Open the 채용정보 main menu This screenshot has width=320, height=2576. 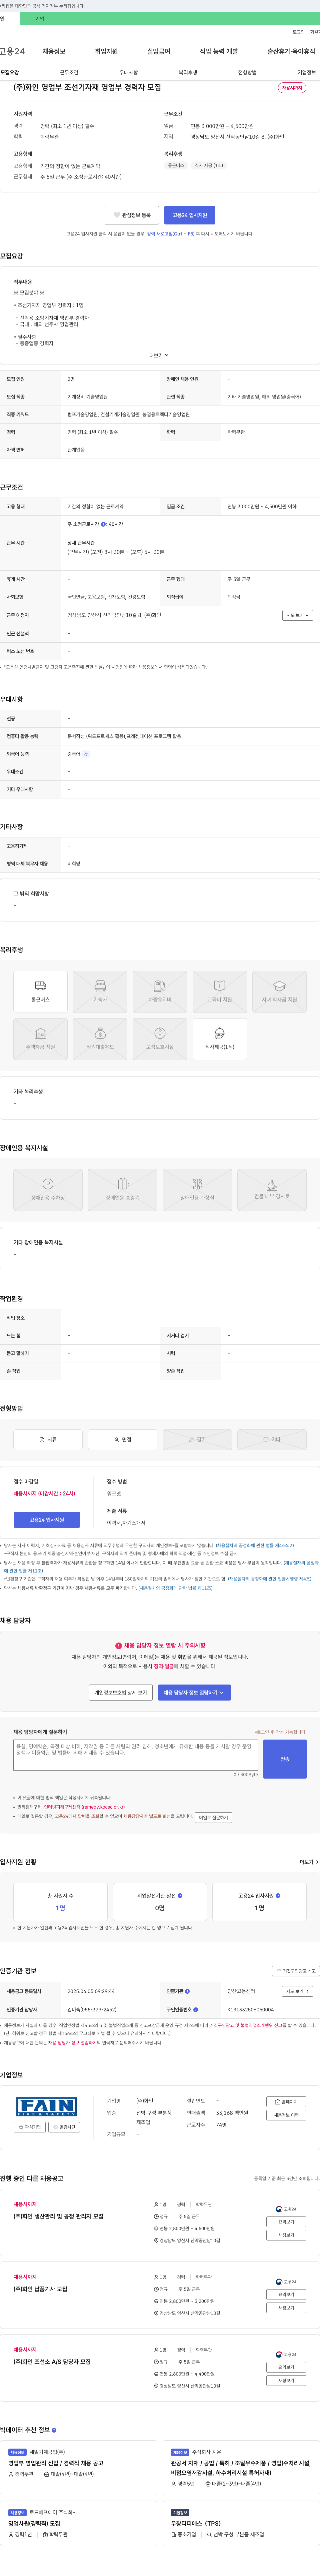pos(54,51)
